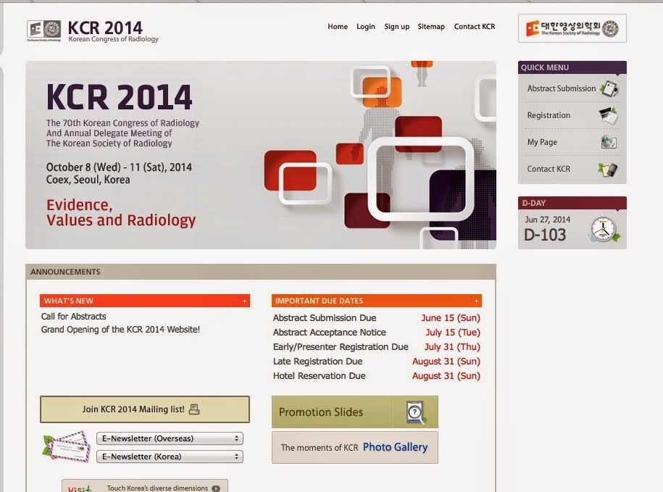Image resolution: width=663 pixels, height=492 pixels.
Task: Open Grand Opening of KCR 2014 Website announcement
Action: (120, 330)
